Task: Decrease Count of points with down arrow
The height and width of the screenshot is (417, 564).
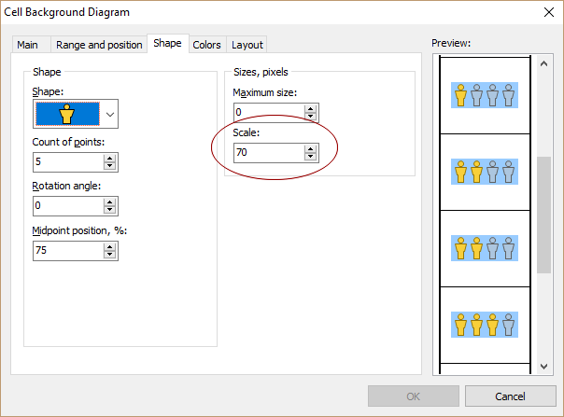Action: 110,167
